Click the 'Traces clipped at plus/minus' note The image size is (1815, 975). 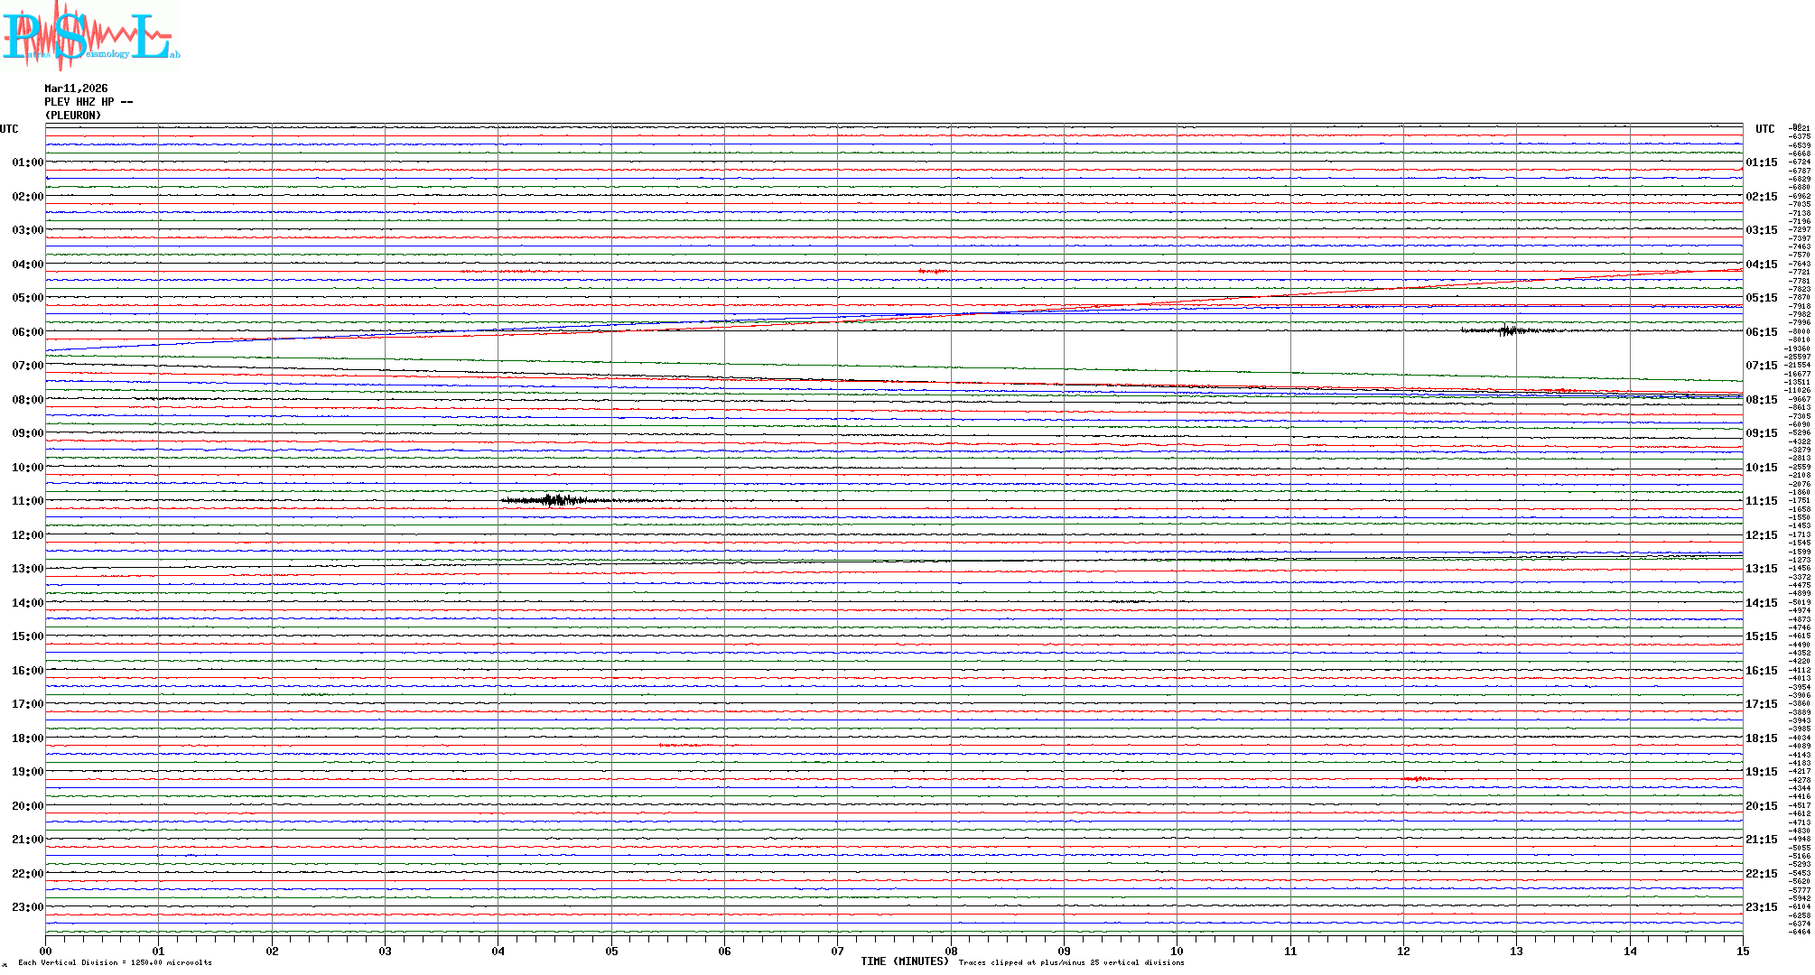1071,962
